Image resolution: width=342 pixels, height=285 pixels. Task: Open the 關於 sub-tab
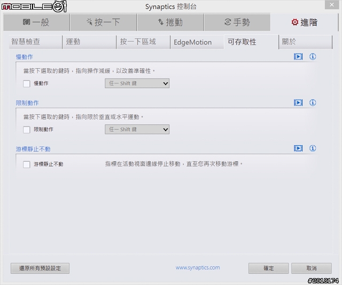(305, 42)
